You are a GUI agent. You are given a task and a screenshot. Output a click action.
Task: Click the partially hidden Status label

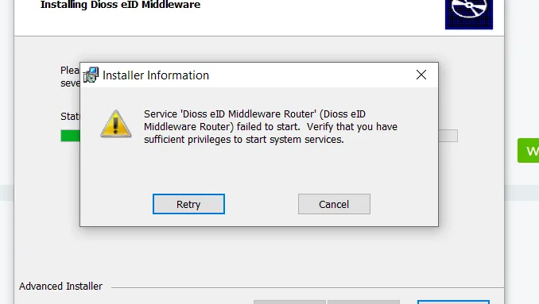click(70, 117)
